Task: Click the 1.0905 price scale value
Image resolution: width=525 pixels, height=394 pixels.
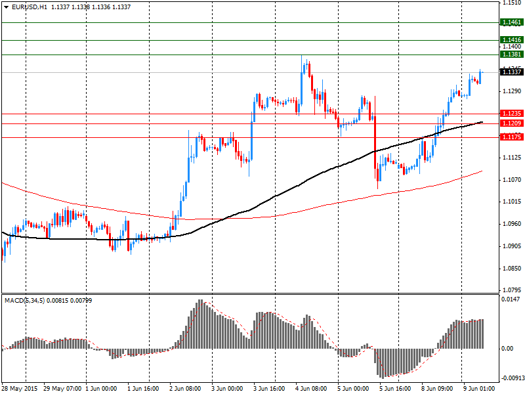Action: coord(512,246)
